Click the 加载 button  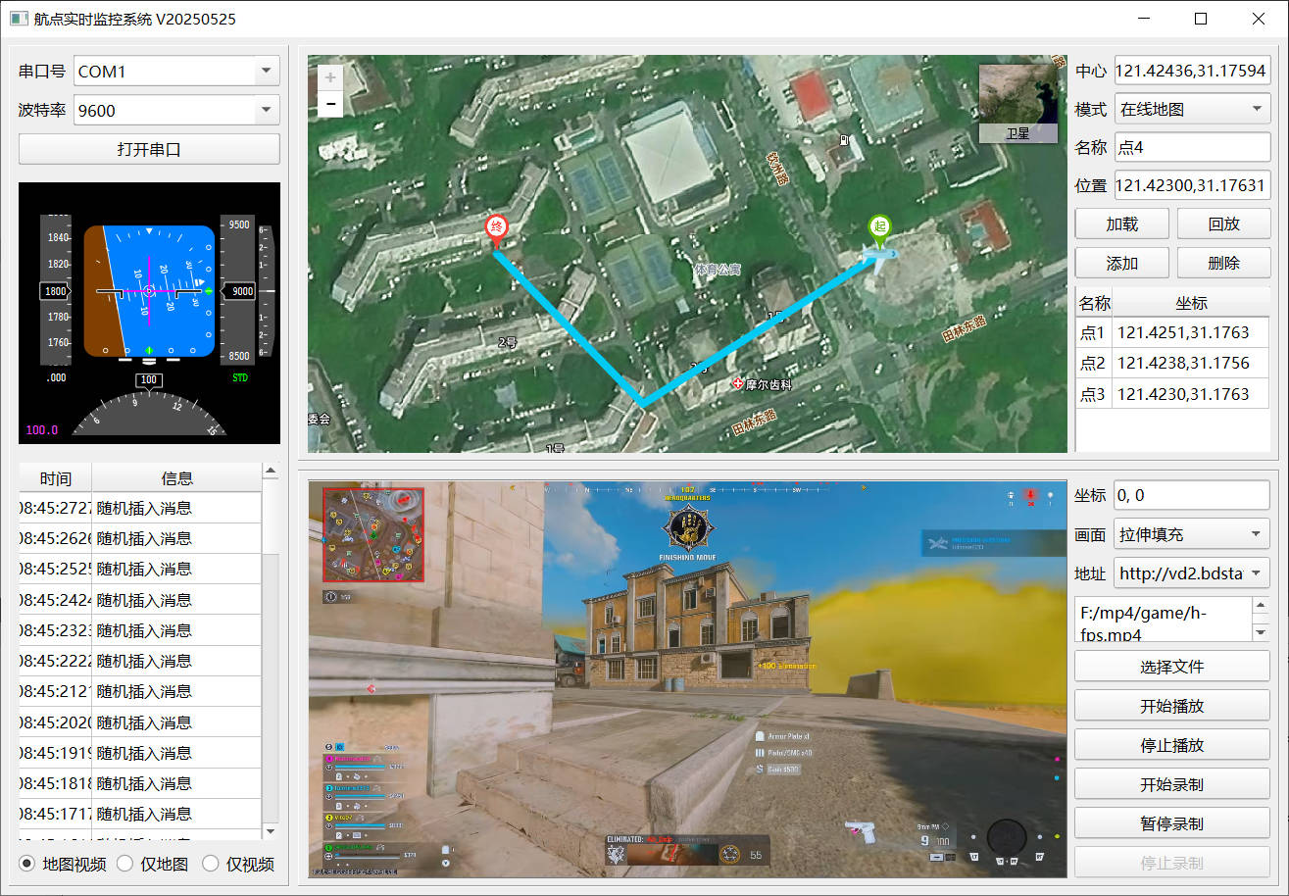click(1122, 224)
